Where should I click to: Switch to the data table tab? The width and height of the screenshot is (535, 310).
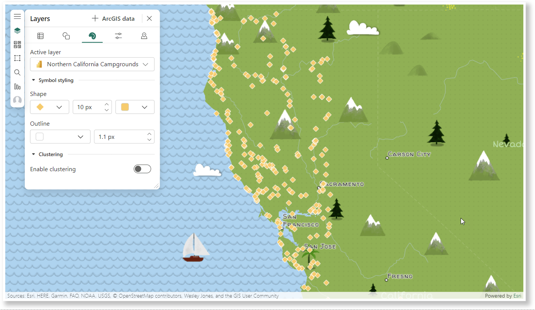(40, 36)
